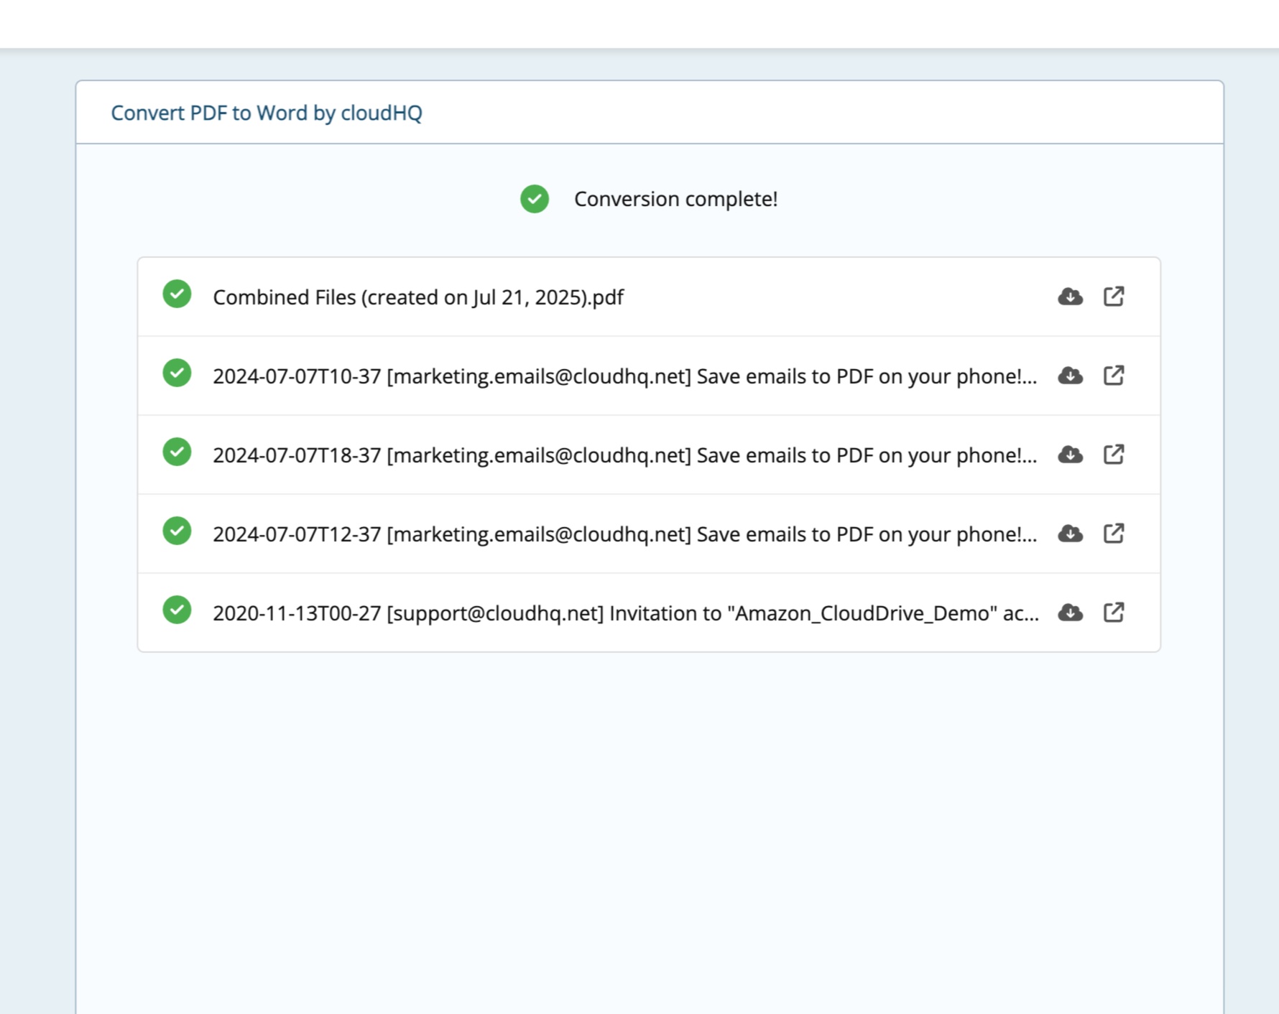Select the 2024-07-07T12-37 marketing email file name
This screenshot has width=1279, height=1014.
(625, 534)
